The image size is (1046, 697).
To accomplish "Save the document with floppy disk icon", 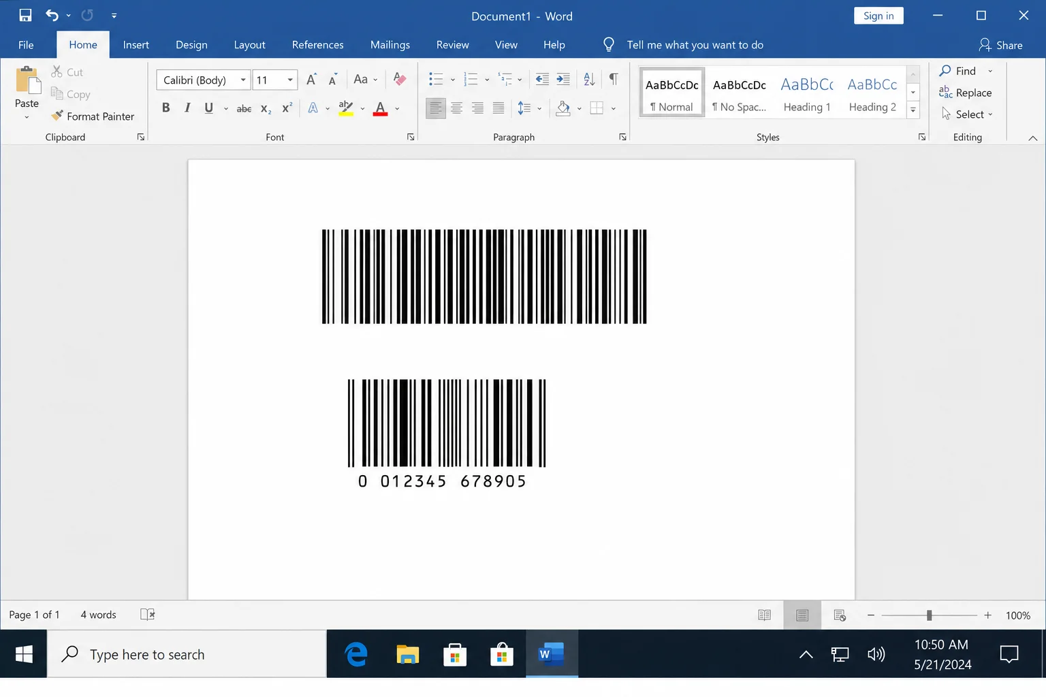I will 25,15.
